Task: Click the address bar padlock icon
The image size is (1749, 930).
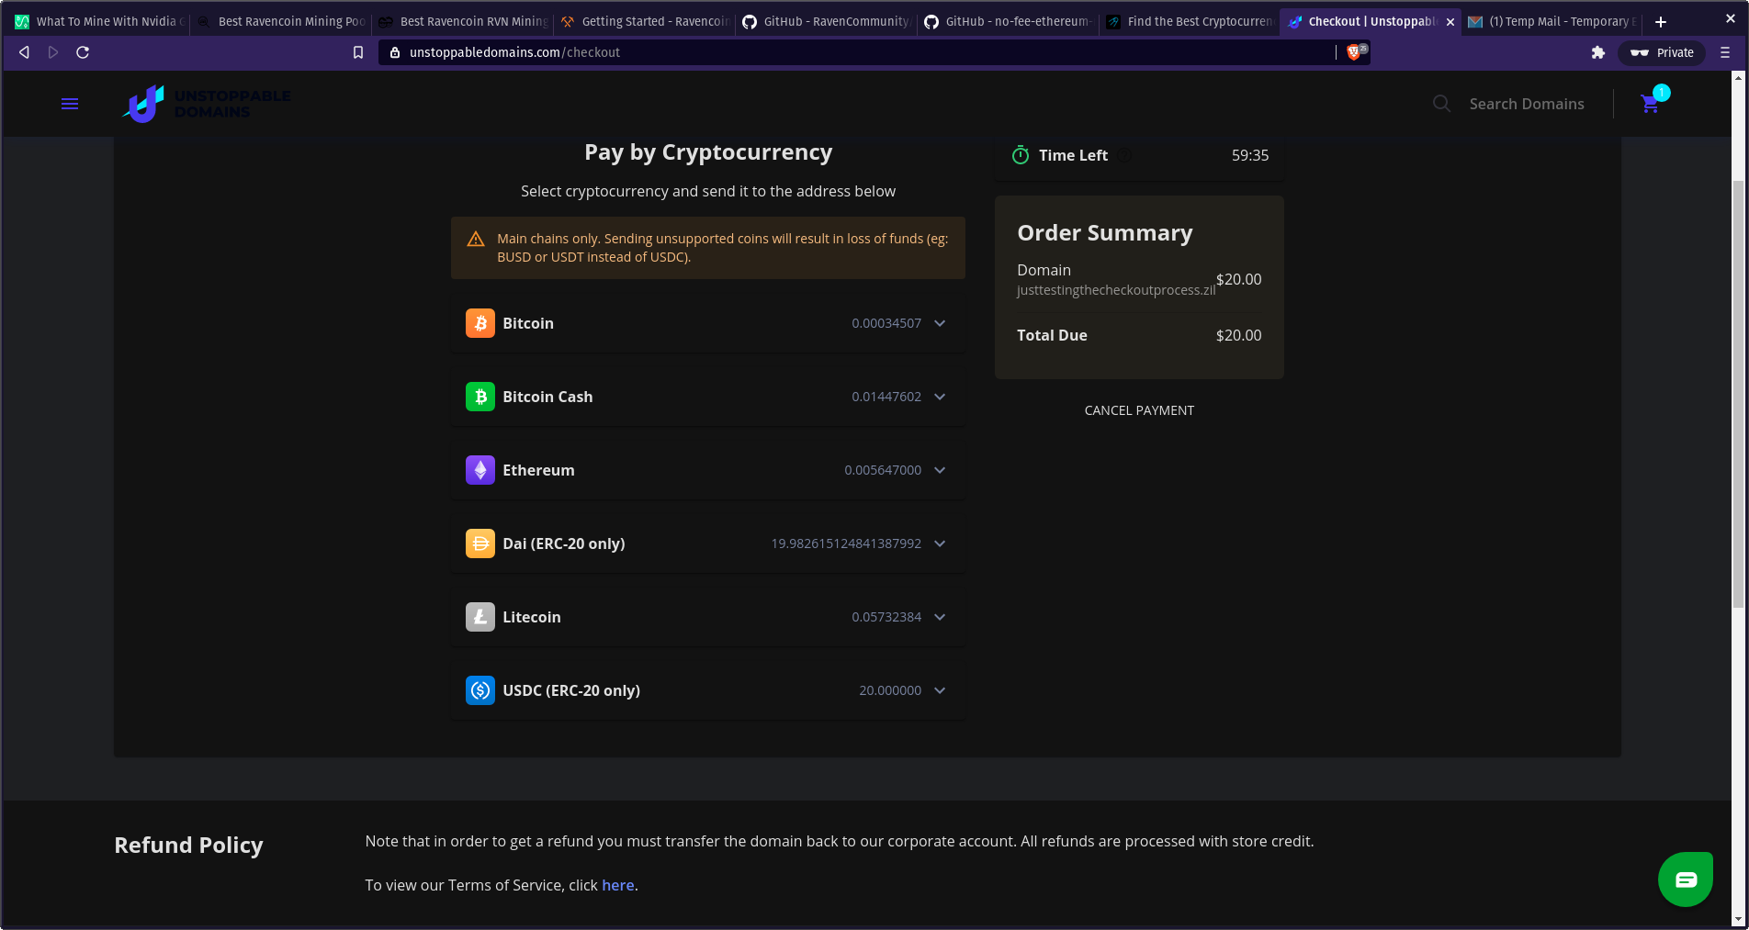Action: click(x=395, y=52)
